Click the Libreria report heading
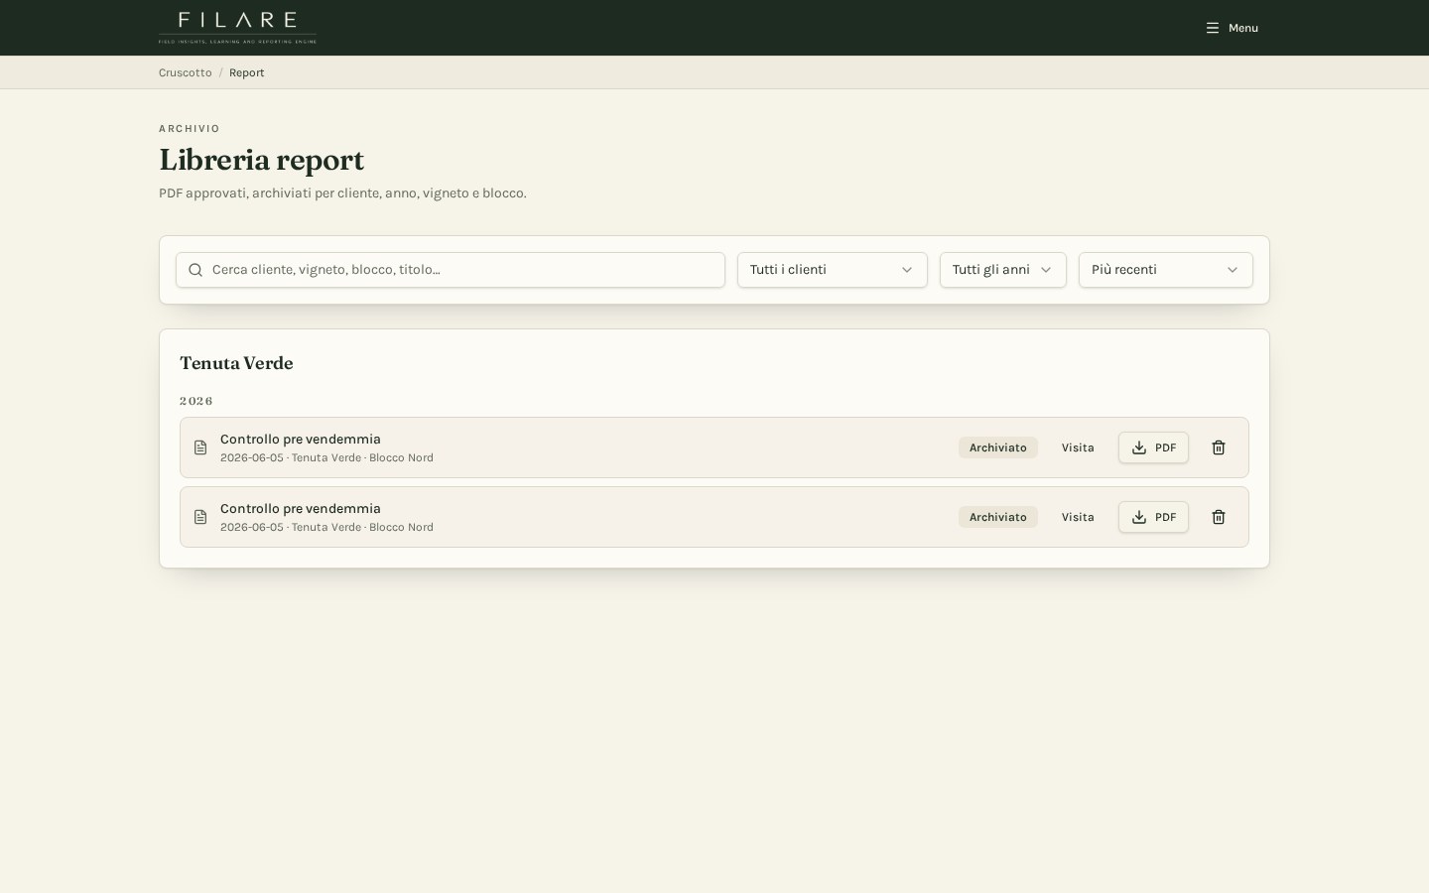 262,159
